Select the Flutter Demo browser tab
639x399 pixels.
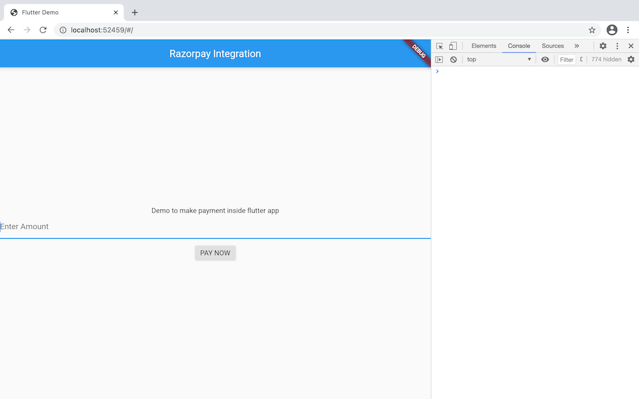click(64, 12)
